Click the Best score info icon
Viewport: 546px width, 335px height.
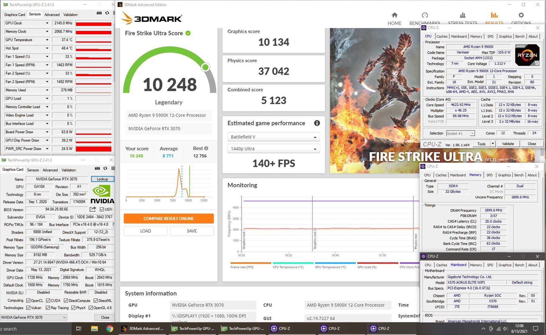206,148
